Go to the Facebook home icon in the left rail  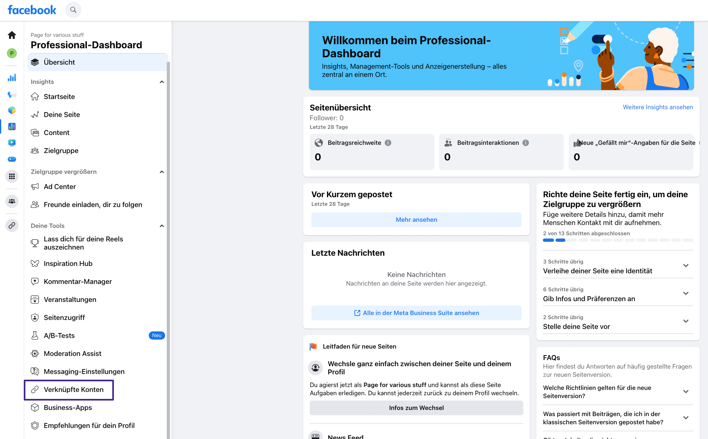12,35
